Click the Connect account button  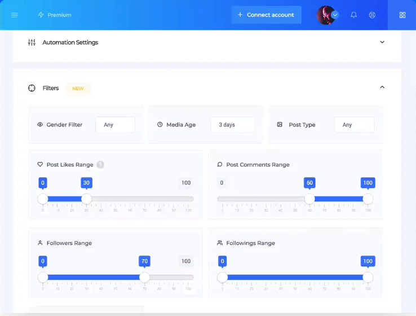[267, 15]
